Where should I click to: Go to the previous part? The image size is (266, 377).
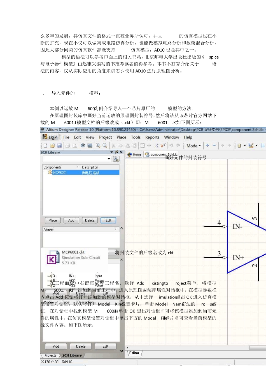(223, 145)
